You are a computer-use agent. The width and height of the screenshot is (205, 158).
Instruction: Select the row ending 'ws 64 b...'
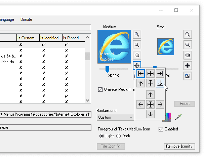point(42,56)
